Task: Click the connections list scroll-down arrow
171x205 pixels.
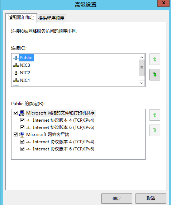Action: [142, 83]
